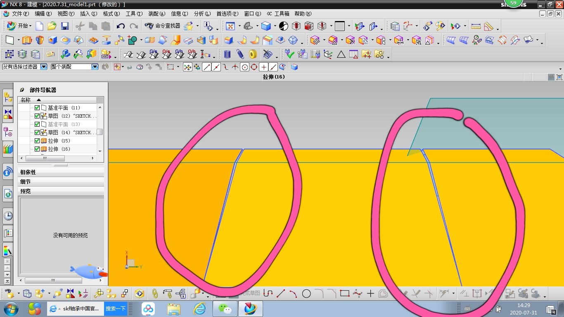This screenshot has height=317, width=564.
Task: Open the 文件(F) menu
Action: tap(20, 14)
